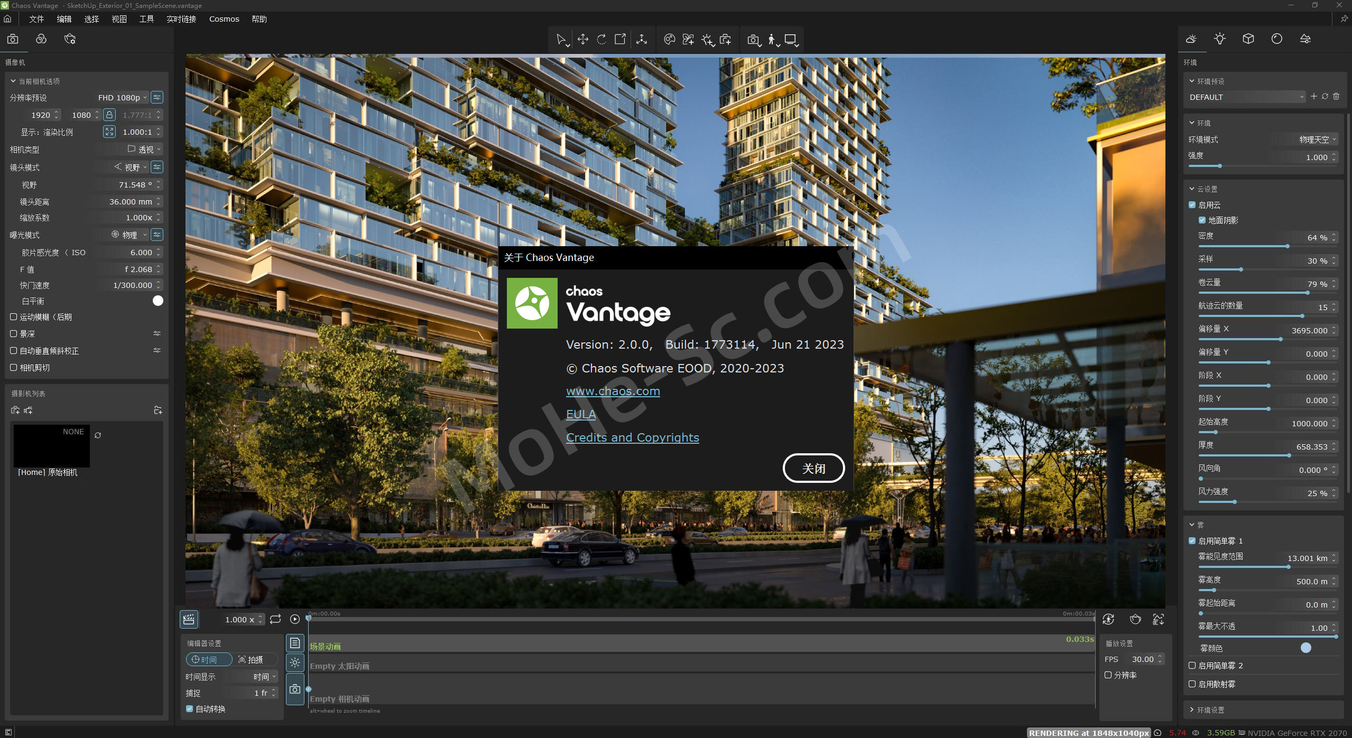This screenshot has height=738, width=1352.
Task: Toggle the aspect ratio lock icon
Action: [109, 115]
